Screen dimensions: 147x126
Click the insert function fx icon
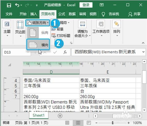point(65,52)
